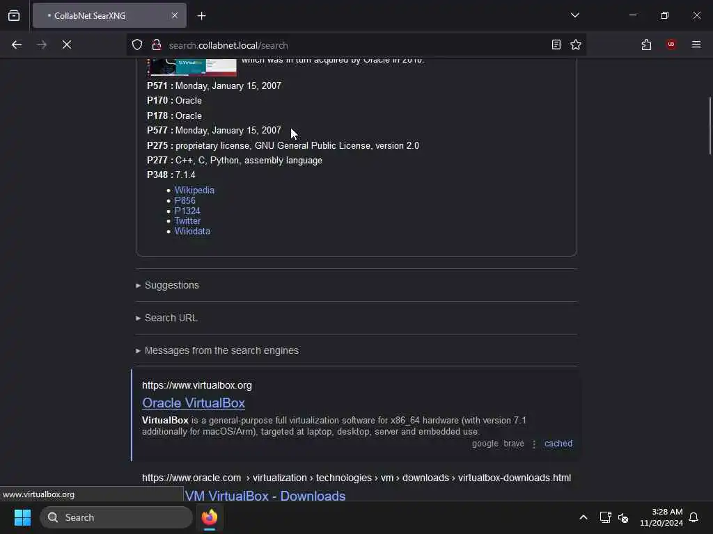The width and height of the screenshot is (713, 534).
Task: Click the P277 programming languages row
Action: 234,161
